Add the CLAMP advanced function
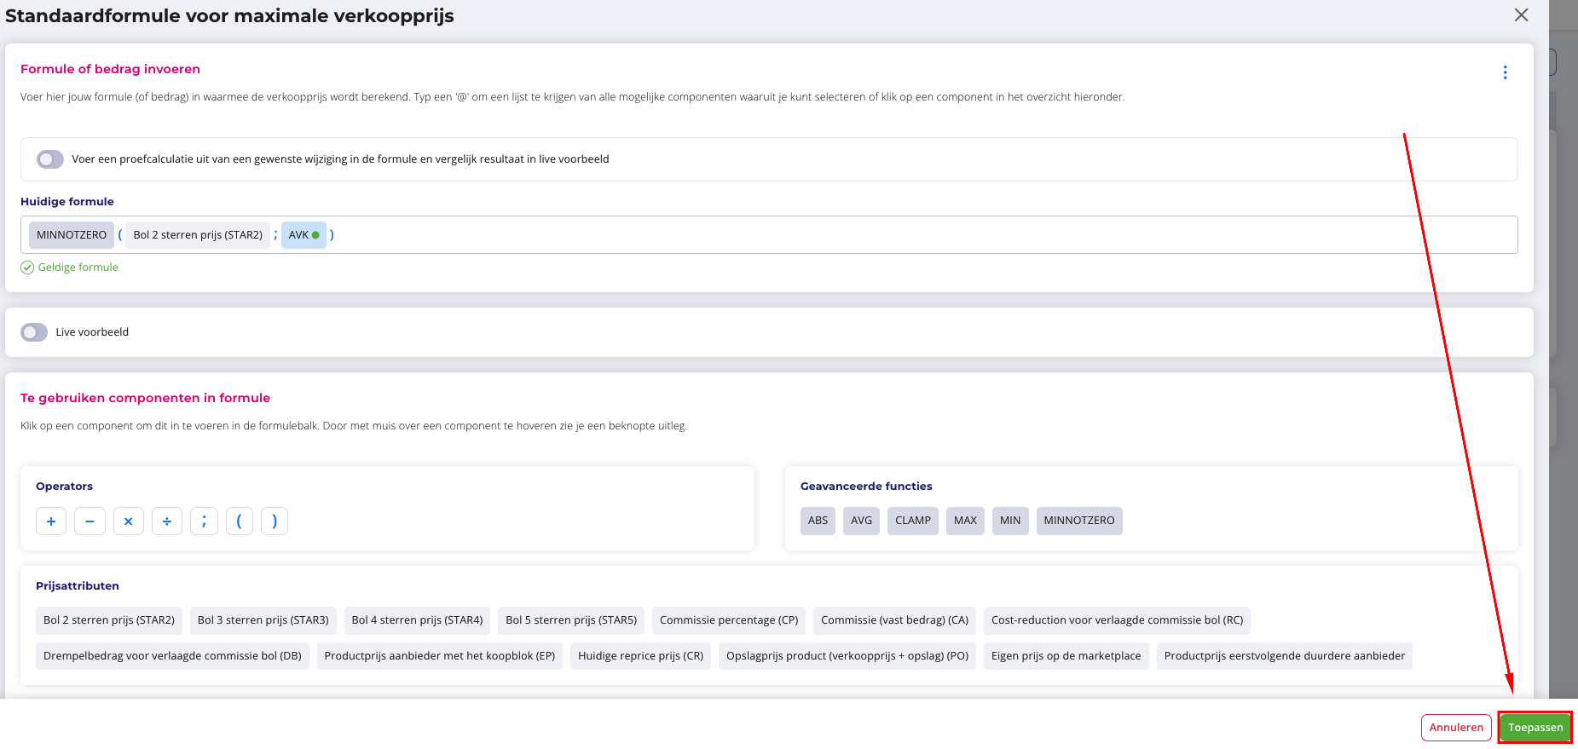Screen dimensions: 1578x749 pyautogui.click(x=912, y=521)
